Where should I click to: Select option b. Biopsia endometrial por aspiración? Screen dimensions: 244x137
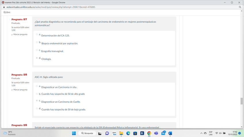tap(37, 42)
